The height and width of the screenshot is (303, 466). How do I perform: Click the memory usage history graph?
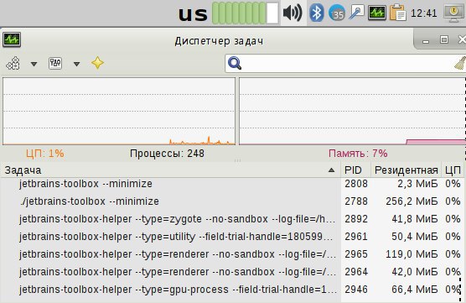(353, 112)
